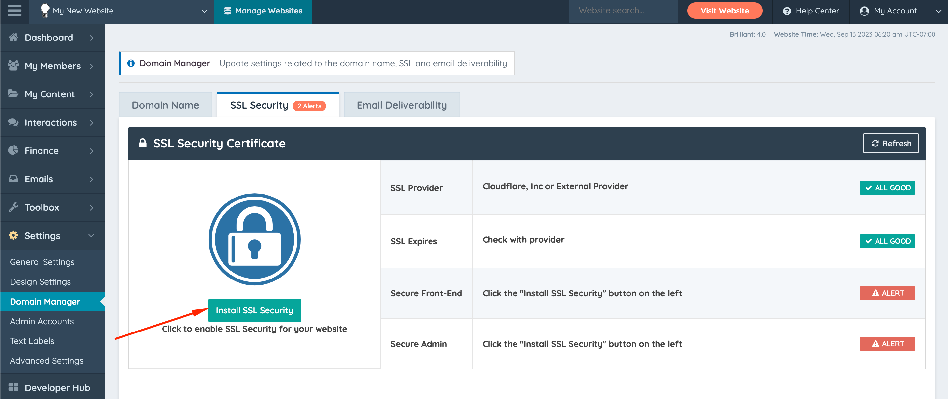Focus the Website search field
The height and width of the screenshot is (399, 948).
coord(622,11)
